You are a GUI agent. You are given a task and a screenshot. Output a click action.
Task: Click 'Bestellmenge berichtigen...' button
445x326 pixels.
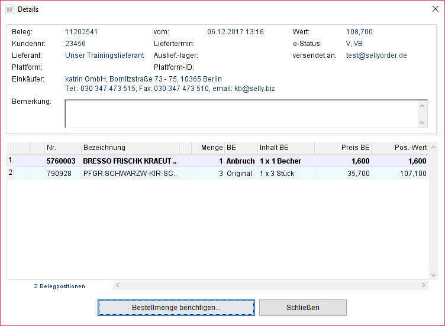[176, 308]
